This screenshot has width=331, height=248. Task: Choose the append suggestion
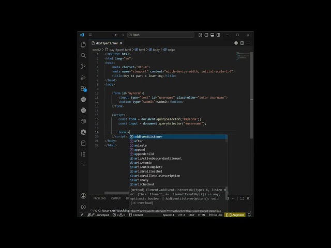click(x=177, y=150)
